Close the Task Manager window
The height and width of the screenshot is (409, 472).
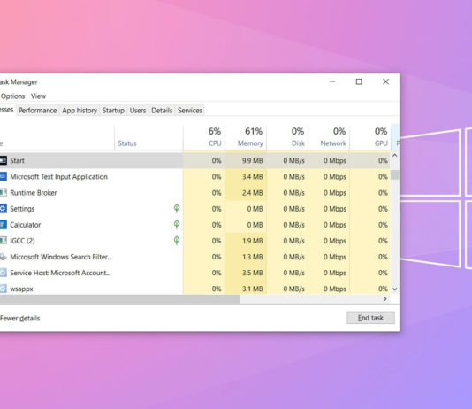point(385,81)
